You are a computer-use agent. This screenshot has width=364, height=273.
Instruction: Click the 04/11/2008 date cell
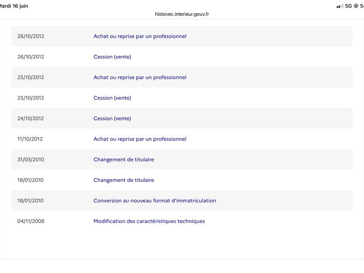point(30,221)
